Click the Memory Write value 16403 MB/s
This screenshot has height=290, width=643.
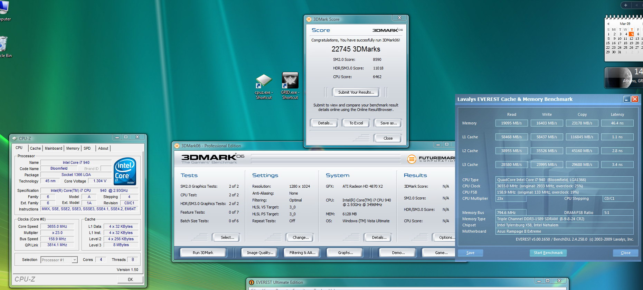click(x=547, y=123)
